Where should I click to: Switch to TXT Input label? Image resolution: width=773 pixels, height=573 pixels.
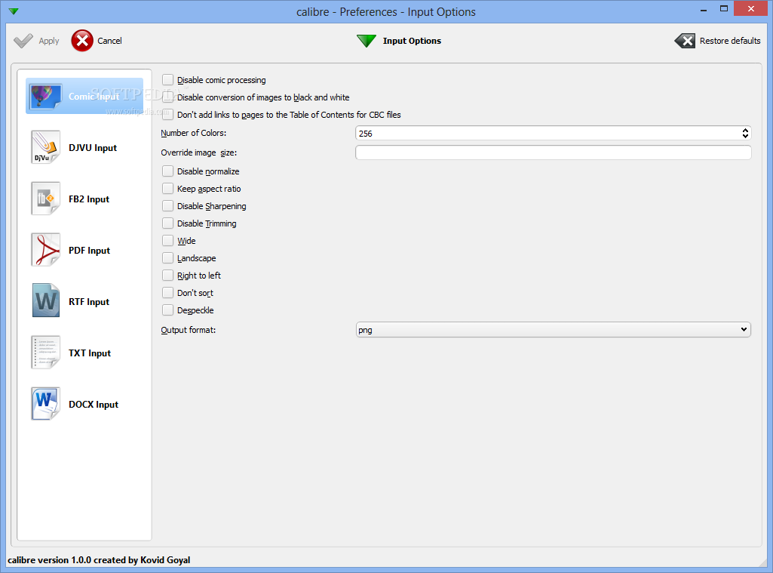[90, 353]
